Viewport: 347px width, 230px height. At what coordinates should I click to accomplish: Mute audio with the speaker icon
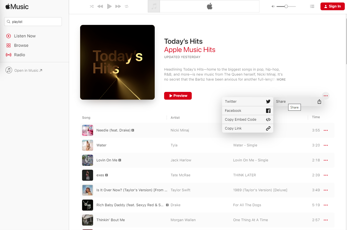coord(273,6)
